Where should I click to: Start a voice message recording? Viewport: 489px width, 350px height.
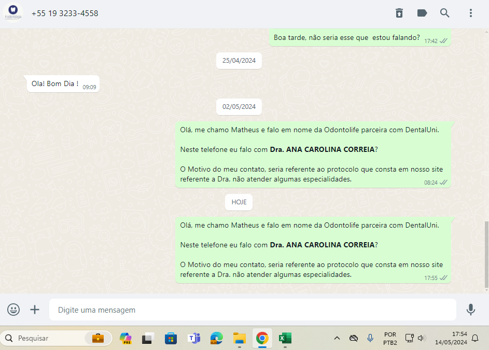pos(471,310)
